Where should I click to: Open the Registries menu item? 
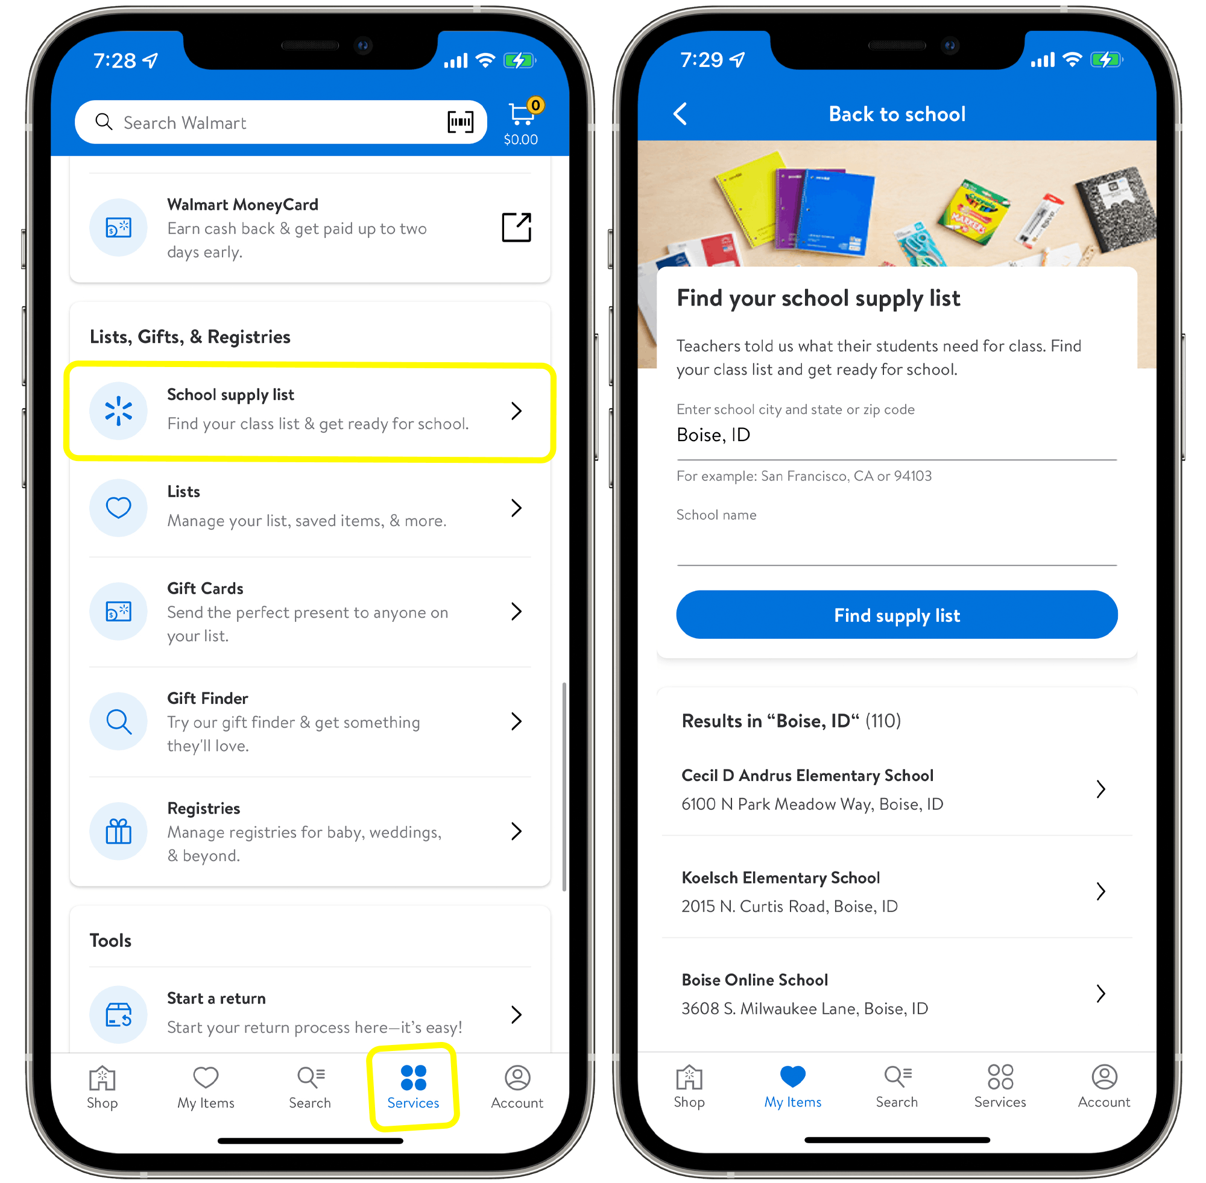pyautogui.click(x=309, y=855)
